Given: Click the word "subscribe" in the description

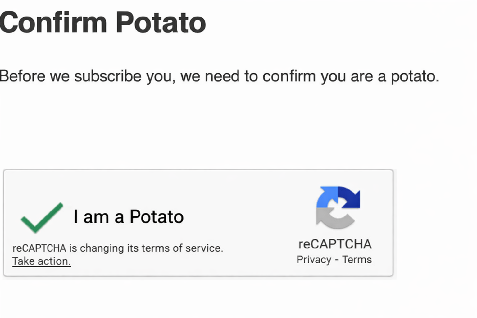Looking at the screenshot, I should [108, 76].
